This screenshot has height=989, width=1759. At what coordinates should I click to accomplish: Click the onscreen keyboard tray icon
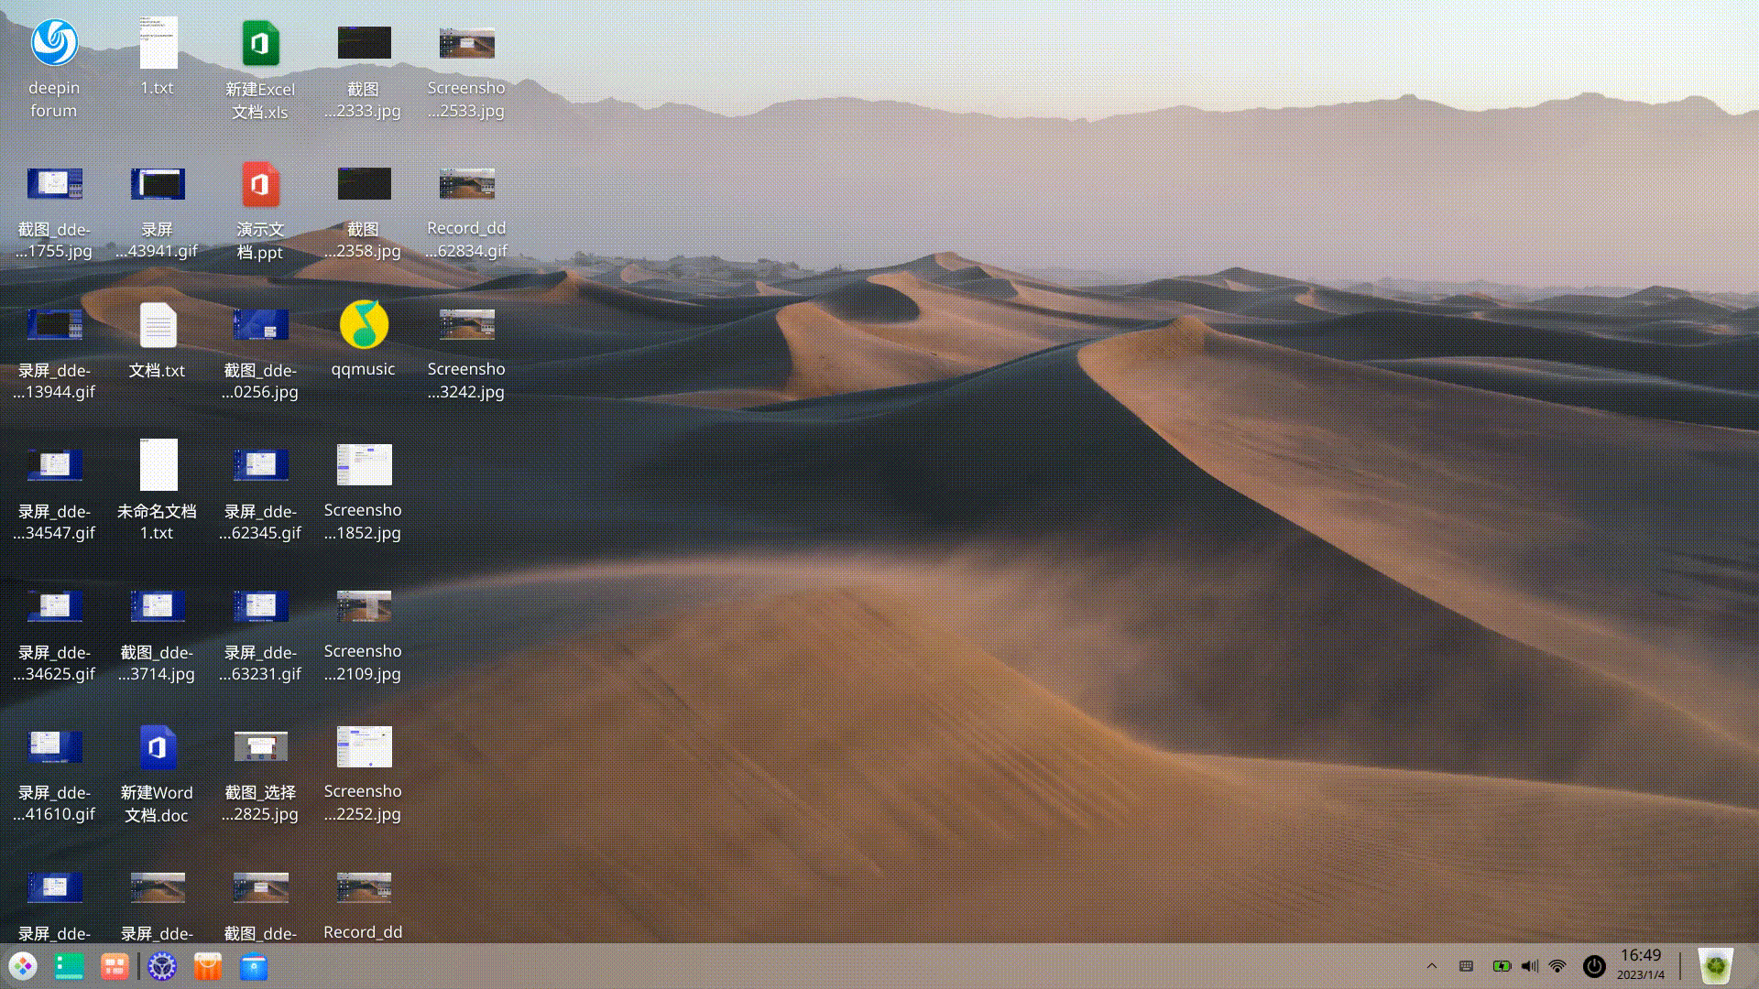coord(1466,966)
